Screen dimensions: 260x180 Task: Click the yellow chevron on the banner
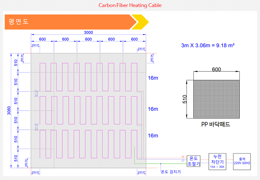(x=140, y=22)
